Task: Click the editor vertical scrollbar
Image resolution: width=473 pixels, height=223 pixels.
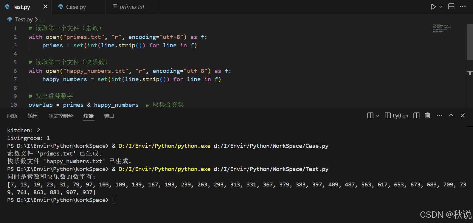Action: coord(470,42)
